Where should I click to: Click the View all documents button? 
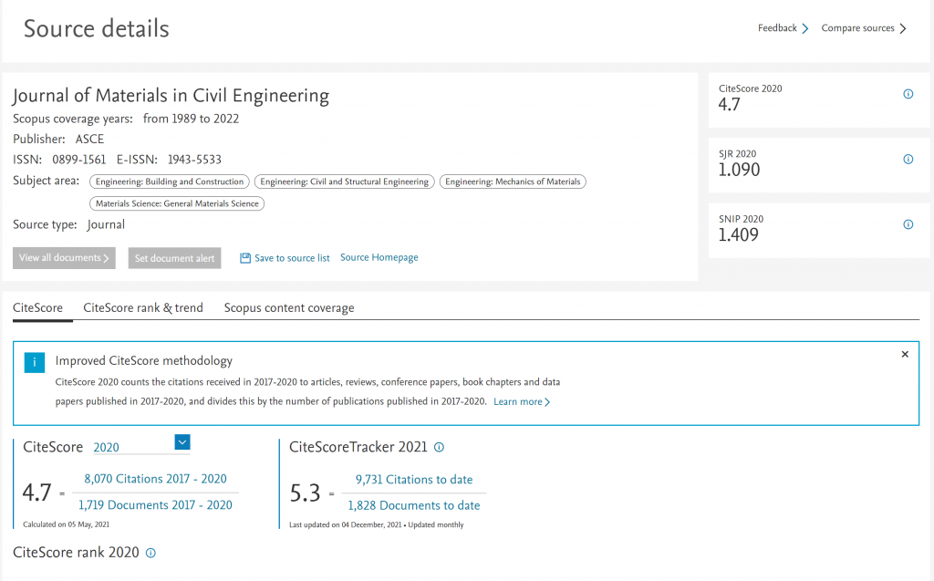64,258
